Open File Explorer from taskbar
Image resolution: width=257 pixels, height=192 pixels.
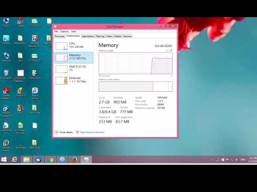click(x=27, y=160)
